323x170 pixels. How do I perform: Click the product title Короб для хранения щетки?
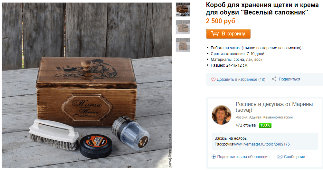pos(262,9)
